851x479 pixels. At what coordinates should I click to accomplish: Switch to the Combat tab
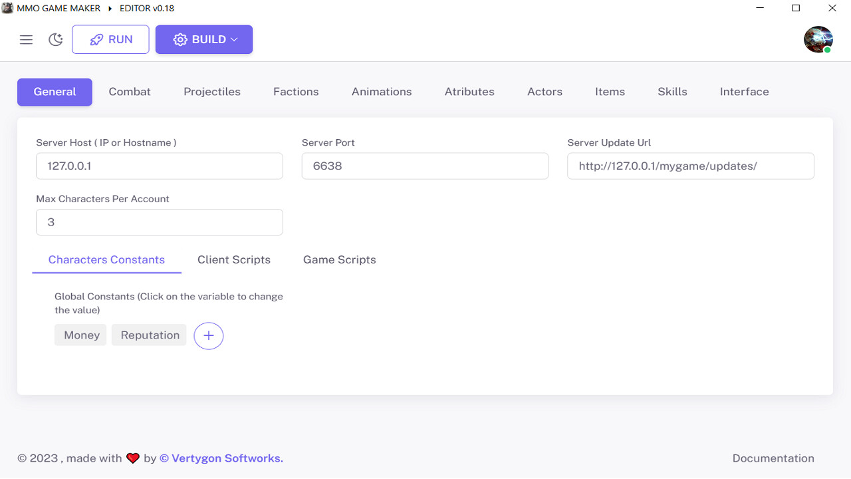click(130, 92)
